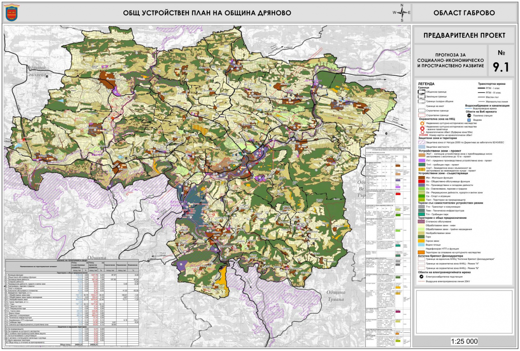The width and height of the screenshot is (520, 351).
Task: Click the Водопроводна мрежа blue line symbol
Action: click(x=468, y=109)
